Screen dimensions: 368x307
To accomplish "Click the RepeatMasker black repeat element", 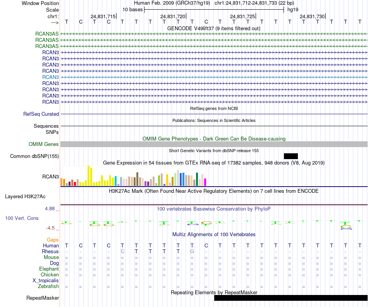I will (x=291, y=298).
